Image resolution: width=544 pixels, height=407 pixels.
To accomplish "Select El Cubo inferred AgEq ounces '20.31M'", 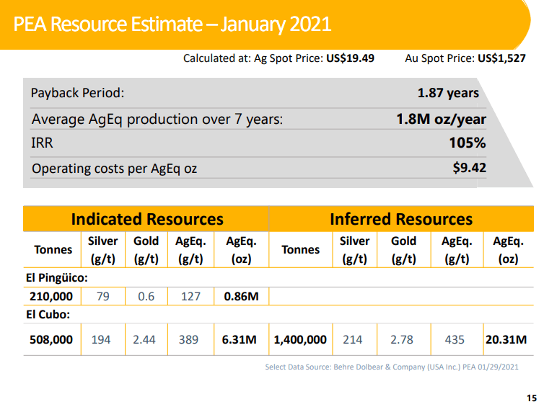I will pyautogui.click(x=506, y=339).
